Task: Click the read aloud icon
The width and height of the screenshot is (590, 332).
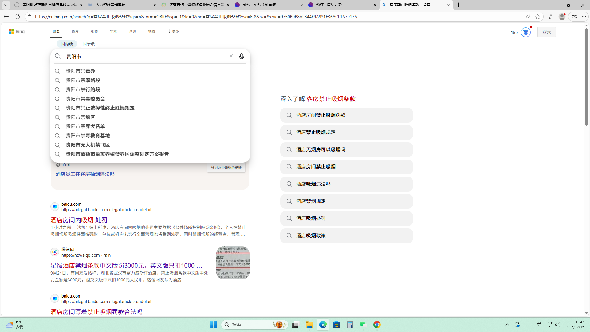Action: pos(528,17)
